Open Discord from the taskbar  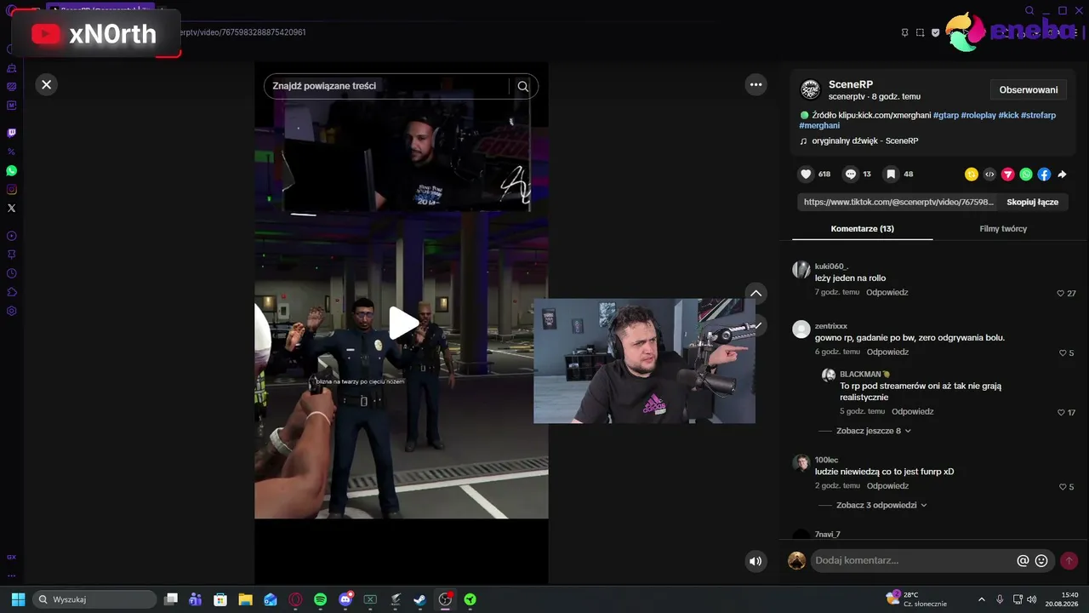pyautogui.click(x=345, y=599)
